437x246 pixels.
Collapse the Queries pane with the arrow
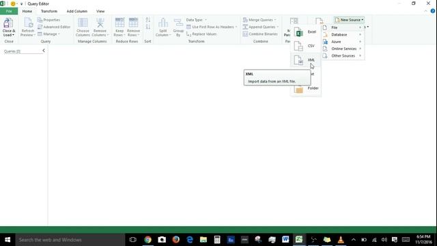[44, 51]
